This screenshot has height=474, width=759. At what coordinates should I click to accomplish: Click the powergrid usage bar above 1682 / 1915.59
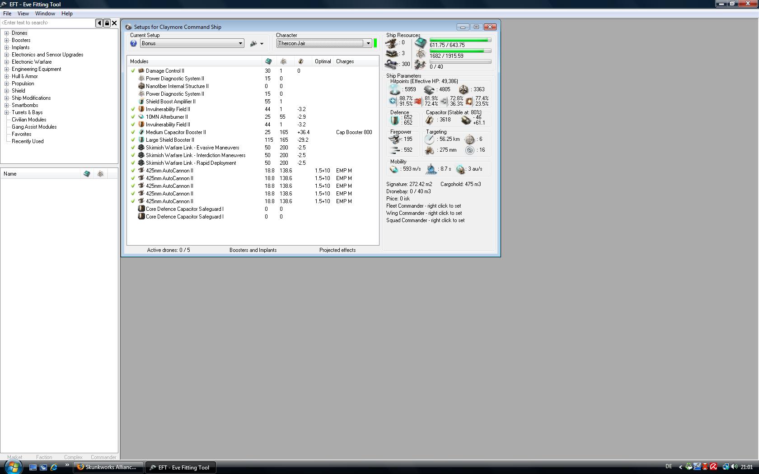460,51
